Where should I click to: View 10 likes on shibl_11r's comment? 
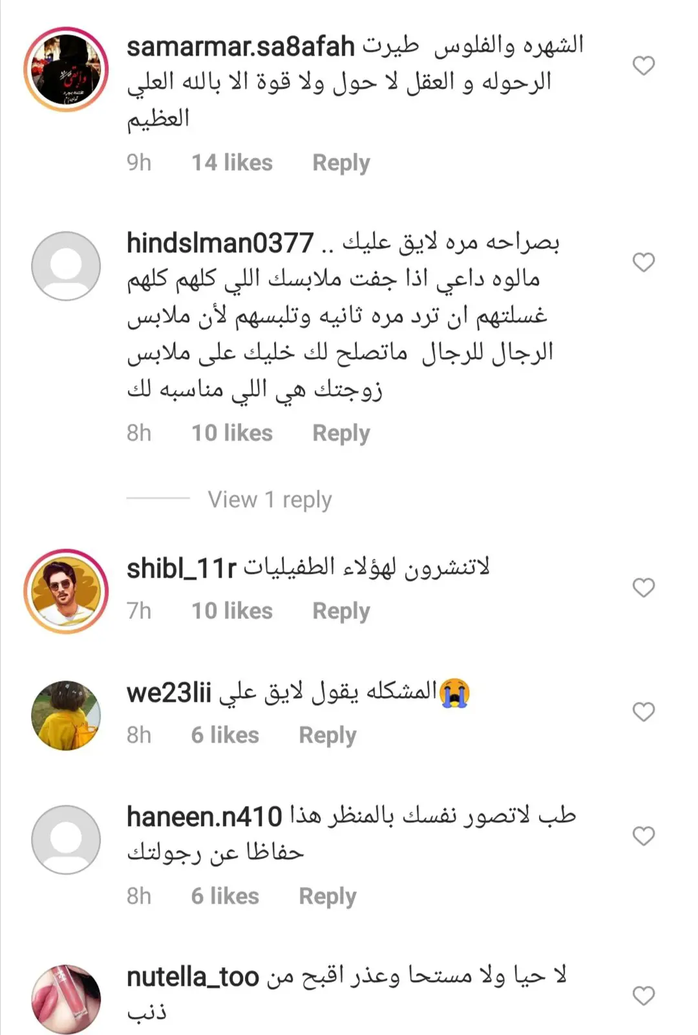coord(232,611)
